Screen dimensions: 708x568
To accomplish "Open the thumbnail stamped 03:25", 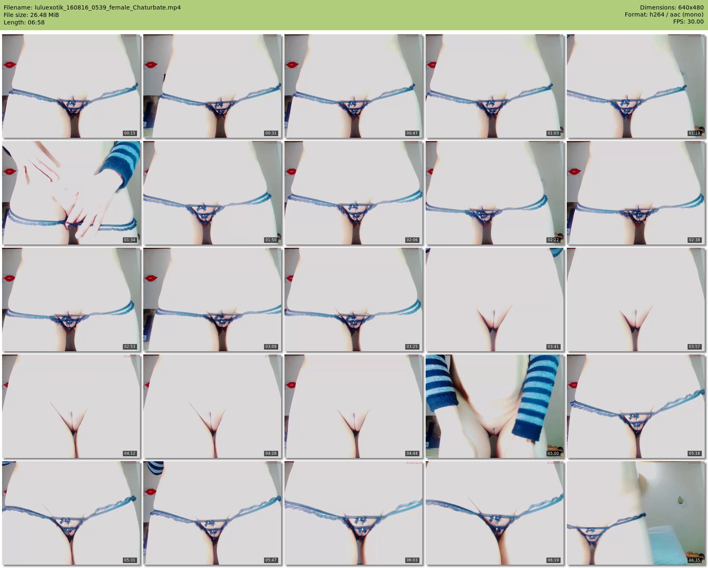I will (354, 300).
